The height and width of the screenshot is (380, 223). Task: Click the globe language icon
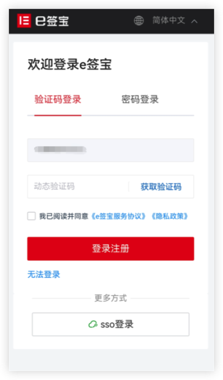(139, 21)
